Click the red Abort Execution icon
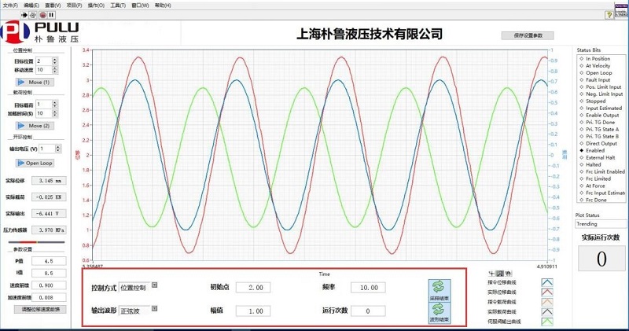Image resolution: width=629 pixels, height=331 pixels. pyautogui.click(x=43, y=15)
